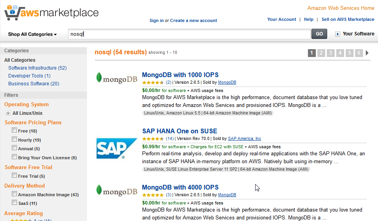
Task: Click the Delivery Method heading
Action: point(24,186)
